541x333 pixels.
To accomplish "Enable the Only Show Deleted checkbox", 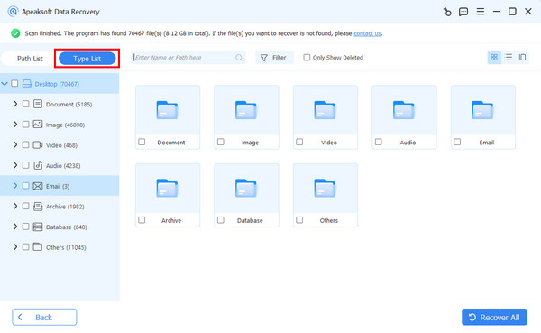I will coord(307,58).
